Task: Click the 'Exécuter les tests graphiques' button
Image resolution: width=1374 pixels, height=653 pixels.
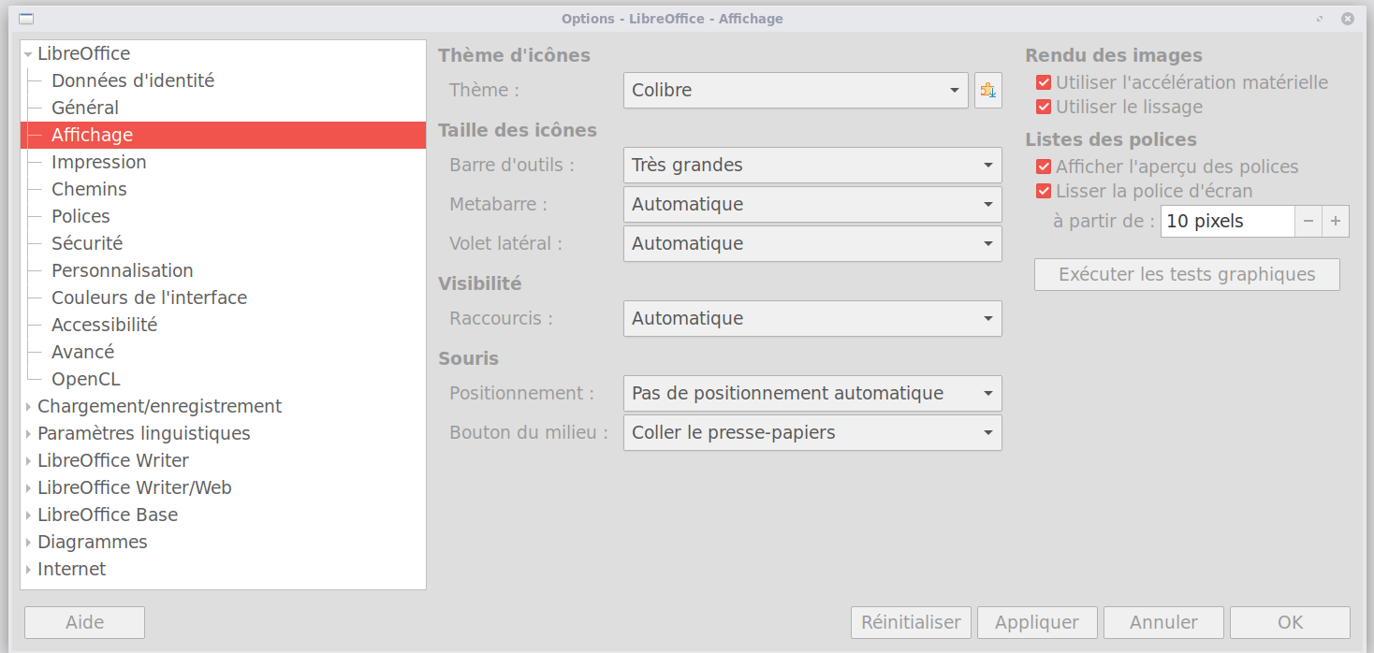Action: [x=1186, y=275]
